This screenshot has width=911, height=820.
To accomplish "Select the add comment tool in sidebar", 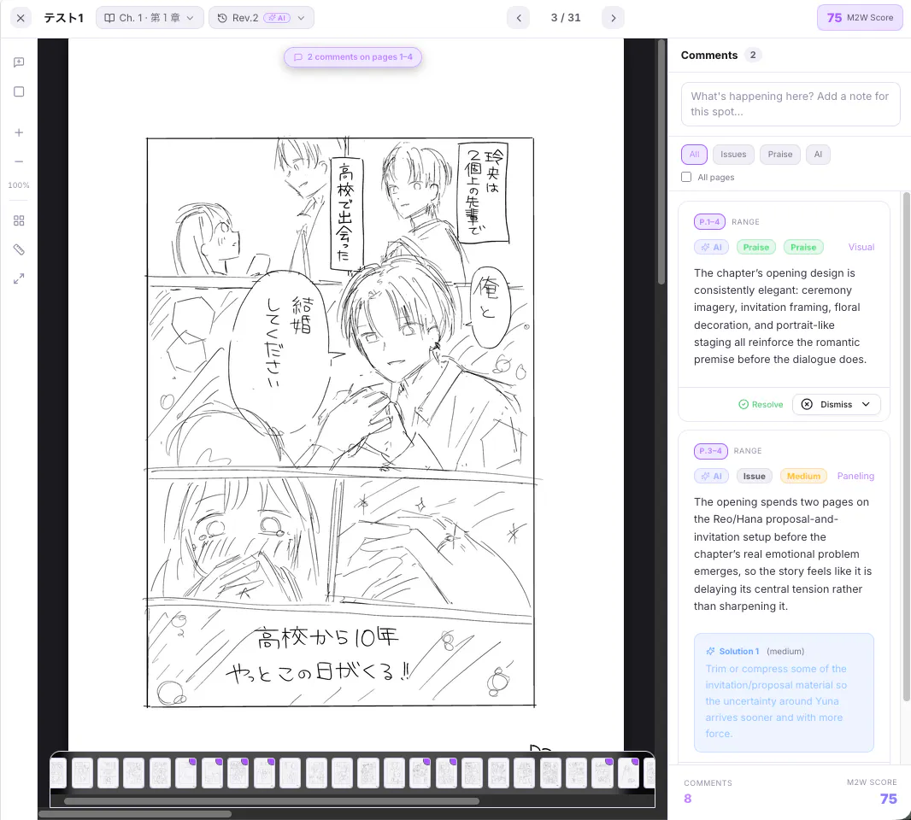I will (19, 62).
